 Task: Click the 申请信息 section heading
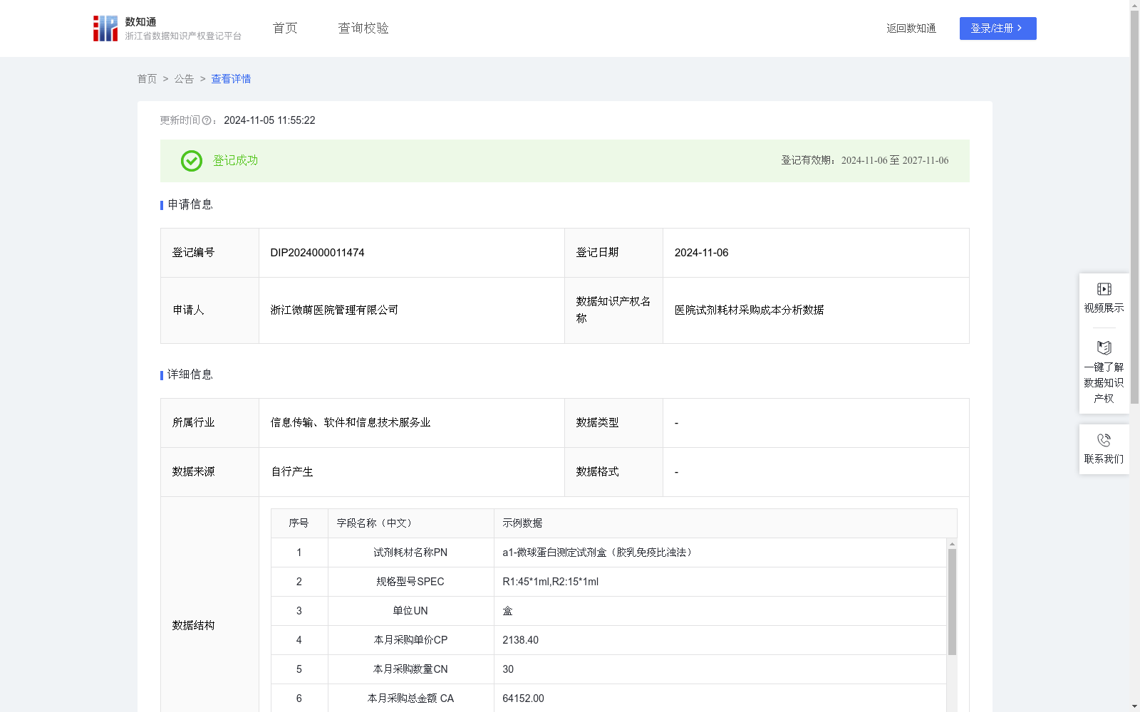[190, 205]
